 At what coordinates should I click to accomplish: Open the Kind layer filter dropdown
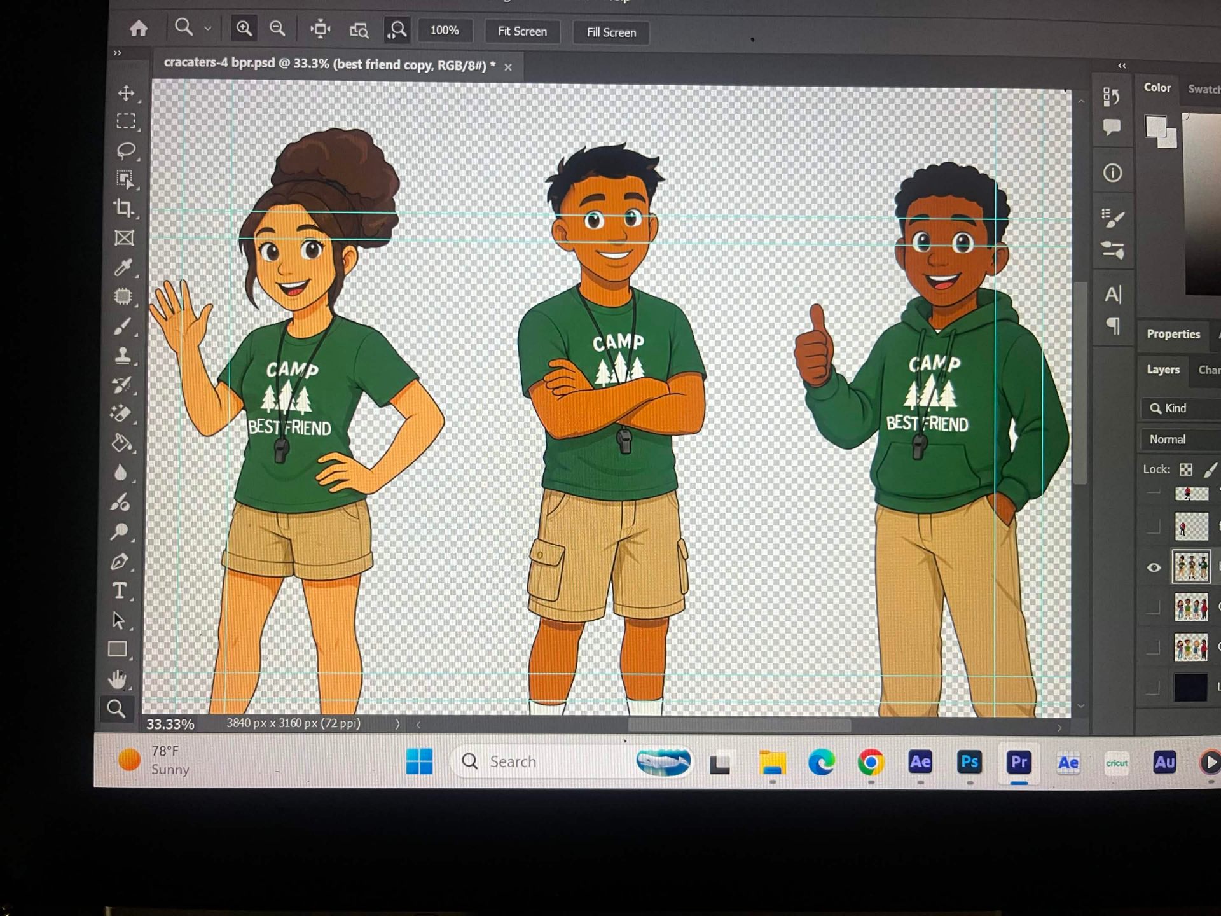(x=1181, y=408)
